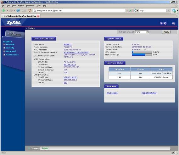Select the Welcome to the Web-Based Co... tab
This screenshot has height=155, width=179.
point(20,16)
